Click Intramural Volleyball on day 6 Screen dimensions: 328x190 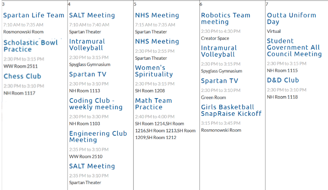point(218,51)
